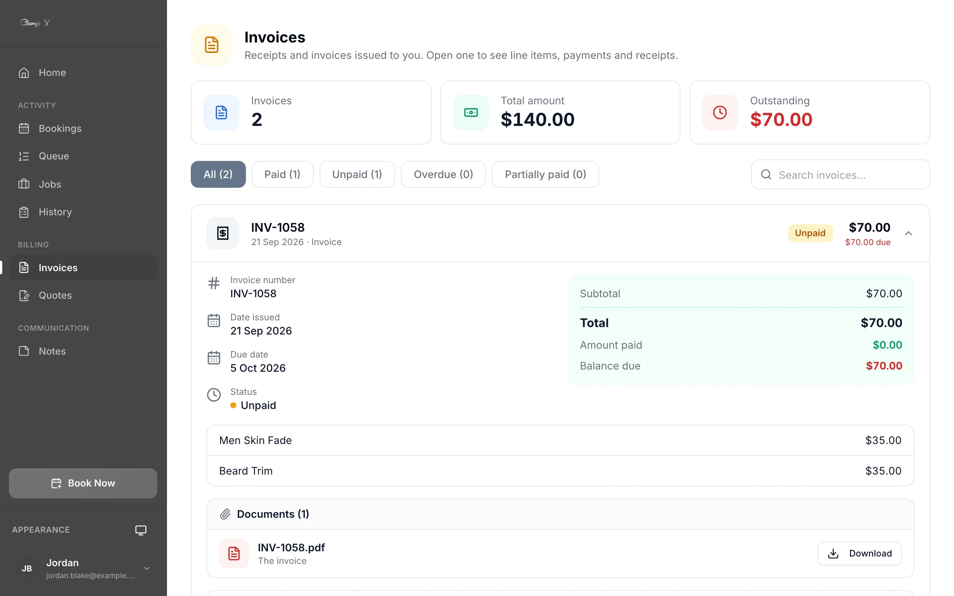Go to Bookings page
Image resolution: width=954 pixels, height=596 pixels.
pyautogui.click(x=83, y=129)
